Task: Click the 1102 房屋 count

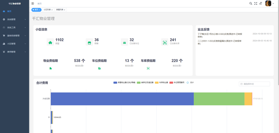Action: coord(59,40)
